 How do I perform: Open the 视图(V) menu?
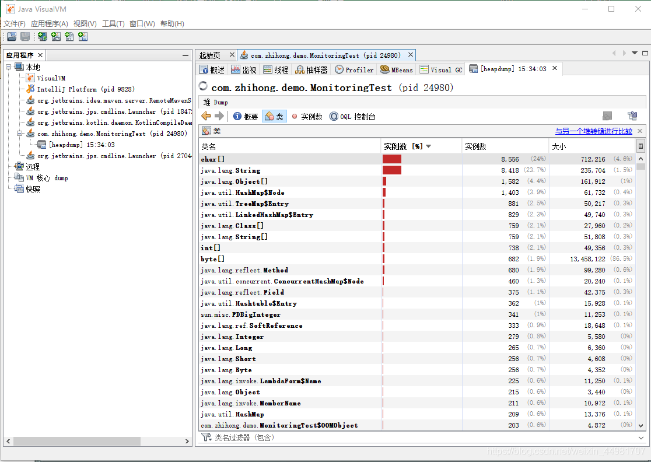(x=85, y=24)
